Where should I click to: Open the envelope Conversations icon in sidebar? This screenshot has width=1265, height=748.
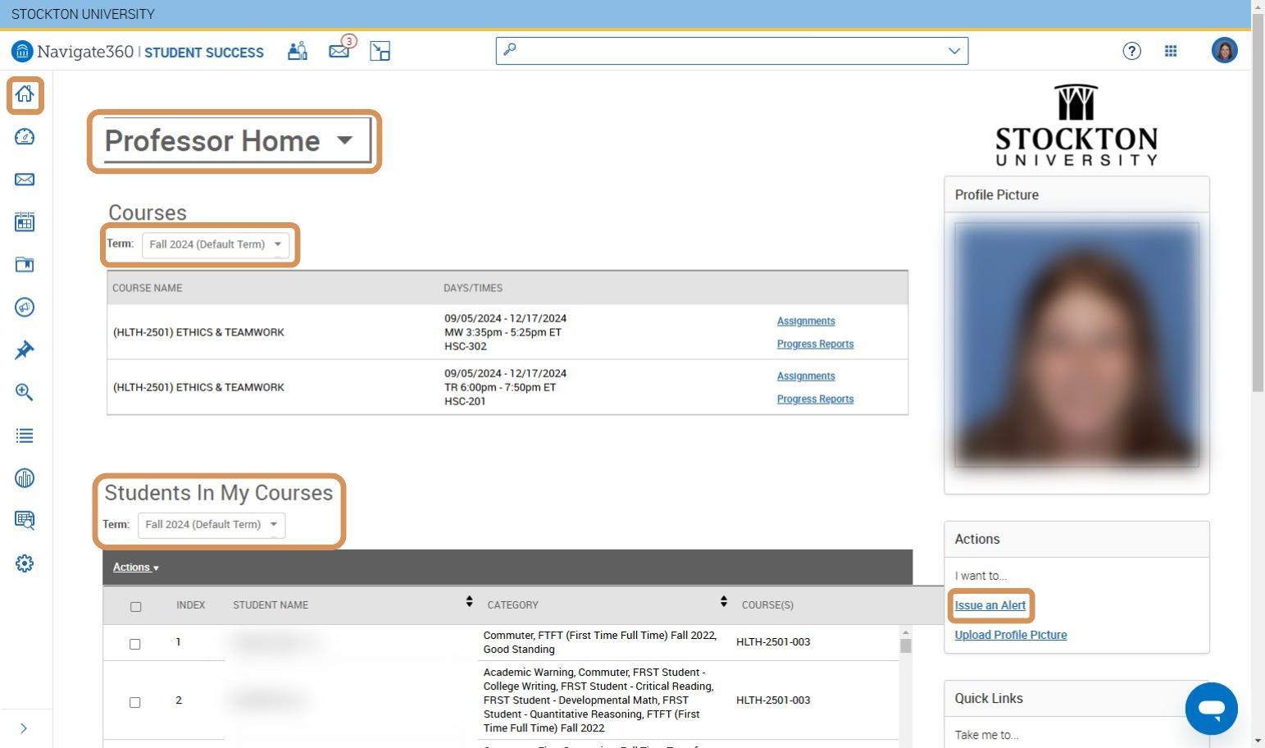pos(25,180)
